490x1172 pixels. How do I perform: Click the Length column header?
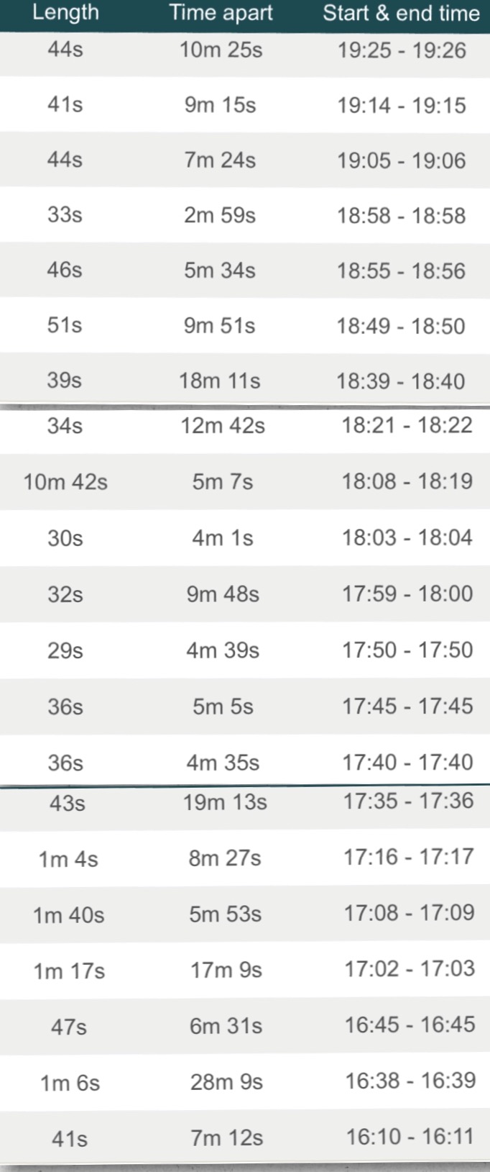tap(65, 12)
